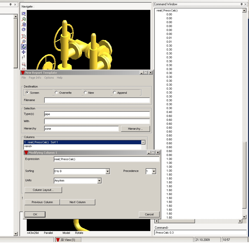Select column row 1 real(:PressCalc) Sort 1
249x243 pixels.
click(82, 142)
